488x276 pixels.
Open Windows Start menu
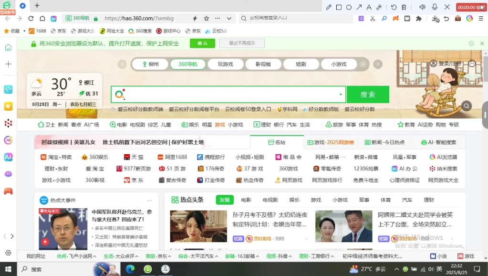pos(9,269)
